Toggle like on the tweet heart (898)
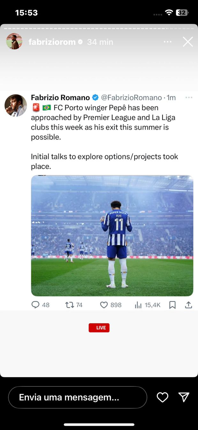 [x=104, y=305]
